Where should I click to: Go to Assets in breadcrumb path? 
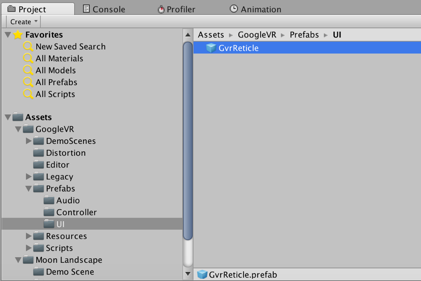click(211, 35)
